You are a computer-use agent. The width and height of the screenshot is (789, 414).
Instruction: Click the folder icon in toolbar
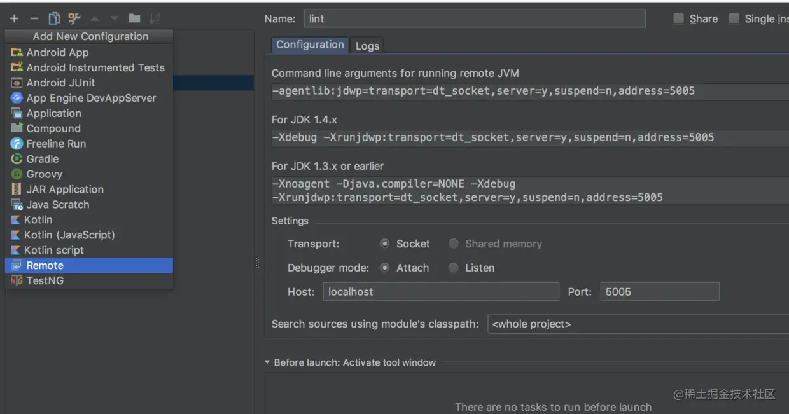click(134, 18)
